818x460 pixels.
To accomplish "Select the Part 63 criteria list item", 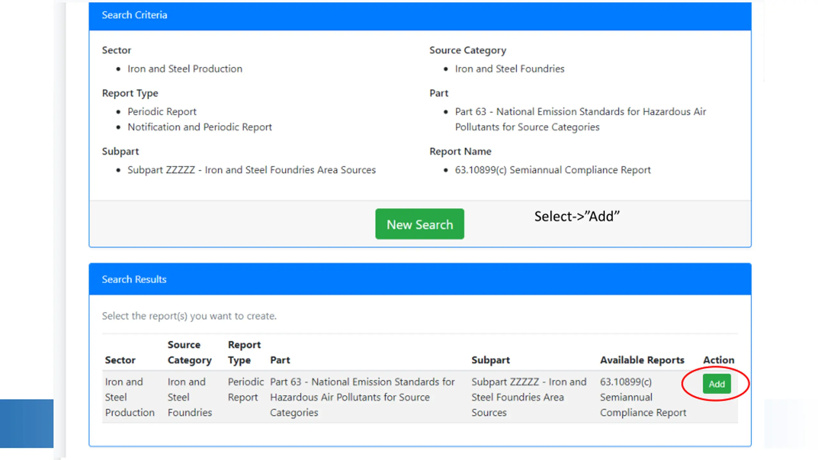I will tap(580, 119).
